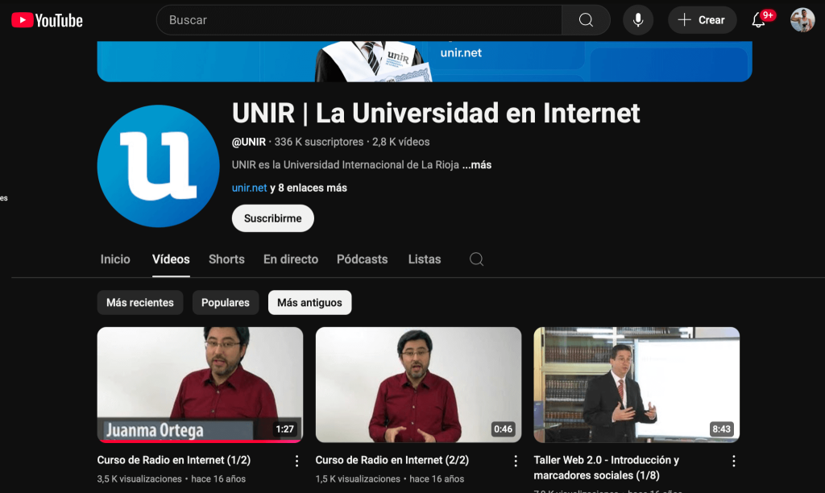Click the 336 K suscriptores text
The image size is (825, 493).
pos(319,142)
